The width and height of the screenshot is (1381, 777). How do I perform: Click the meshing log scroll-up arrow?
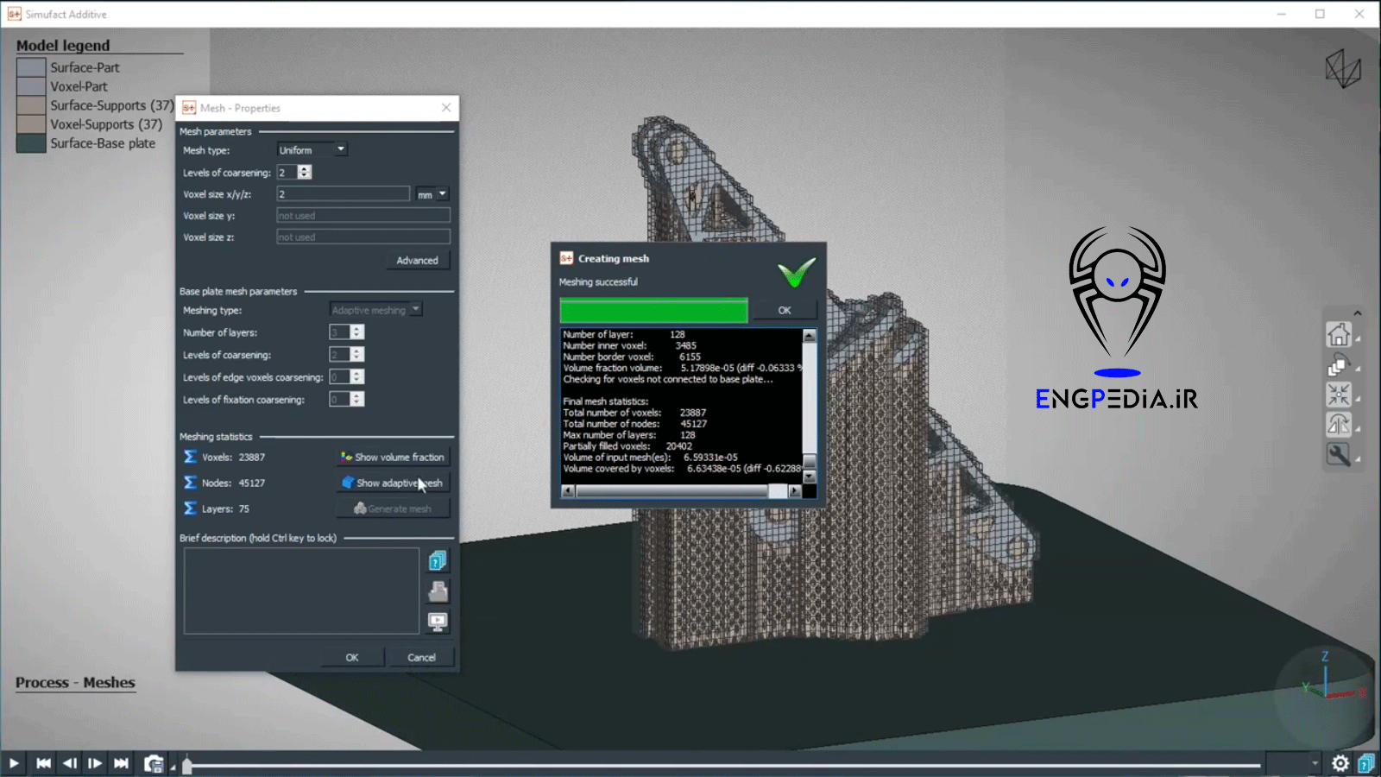809,336
